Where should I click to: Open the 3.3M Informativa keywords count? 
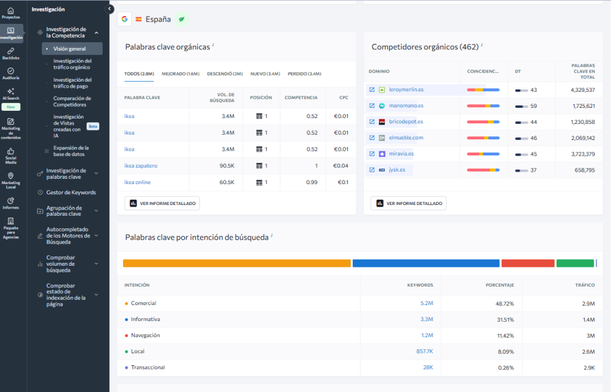(427, 319)
